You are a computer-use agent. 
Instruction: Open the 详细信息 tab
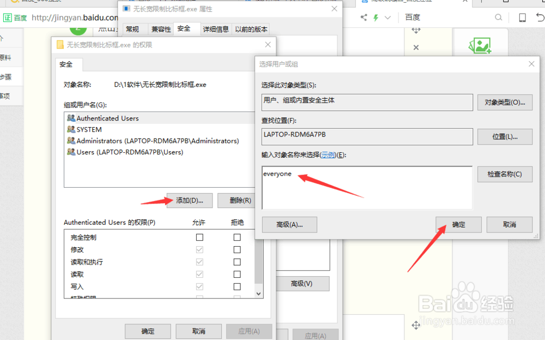click(x=216, y=29)
